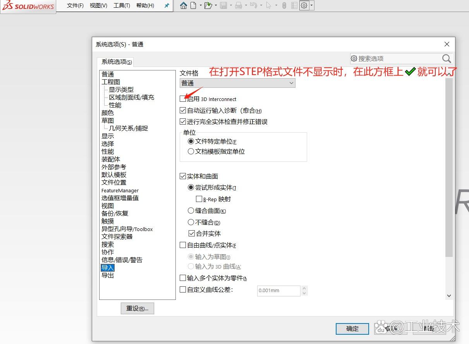Select 异型孔向导/Toolbox in the tree
Screen dimensions: 469x344
click(127, 229)
